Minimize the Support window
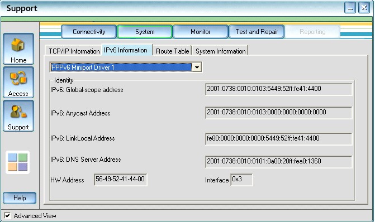The width and height of the screenshot is (375, 222). [x=350, y=8]
